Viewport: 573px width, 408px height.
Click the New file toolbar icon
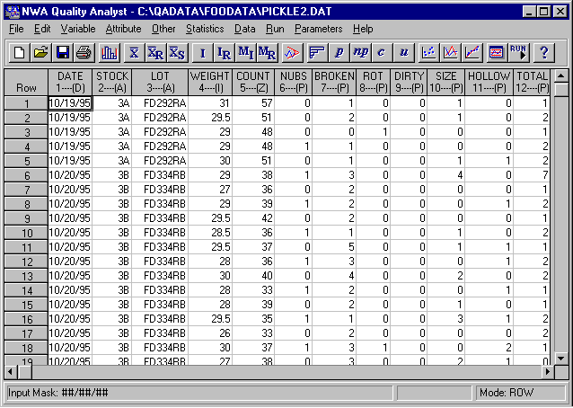(19, 52)
